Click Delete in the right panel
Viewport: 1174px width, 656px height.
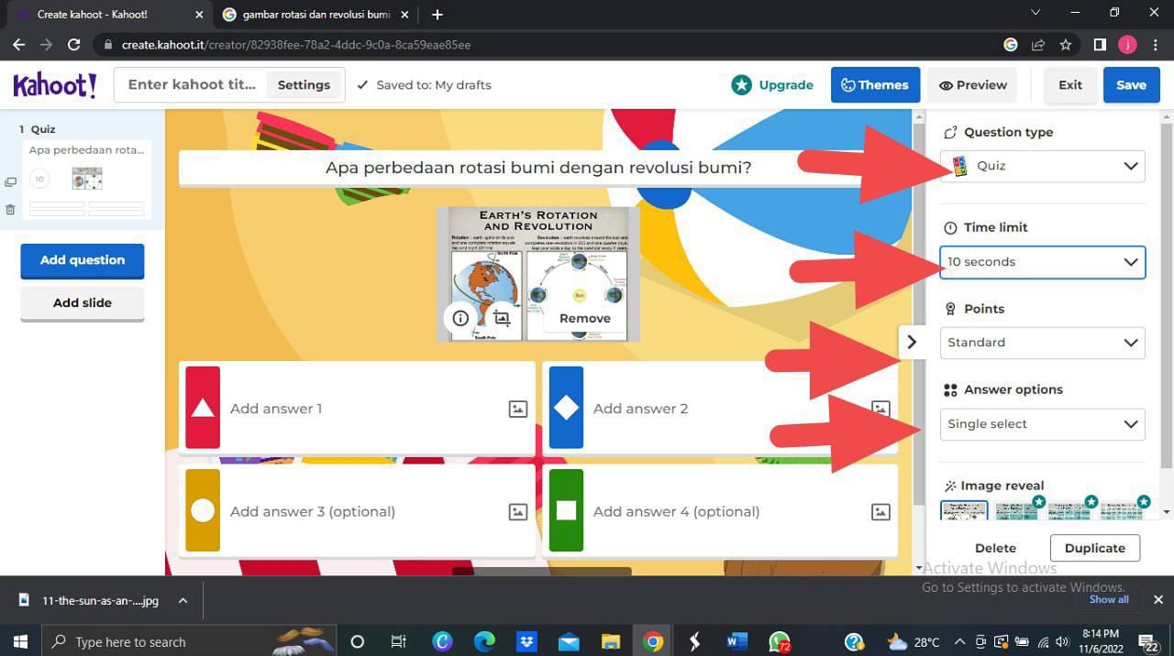(x=995, y=548)
